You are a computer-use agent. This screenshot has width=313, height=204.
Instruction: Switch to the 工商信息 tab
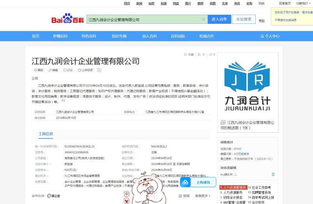46,134
